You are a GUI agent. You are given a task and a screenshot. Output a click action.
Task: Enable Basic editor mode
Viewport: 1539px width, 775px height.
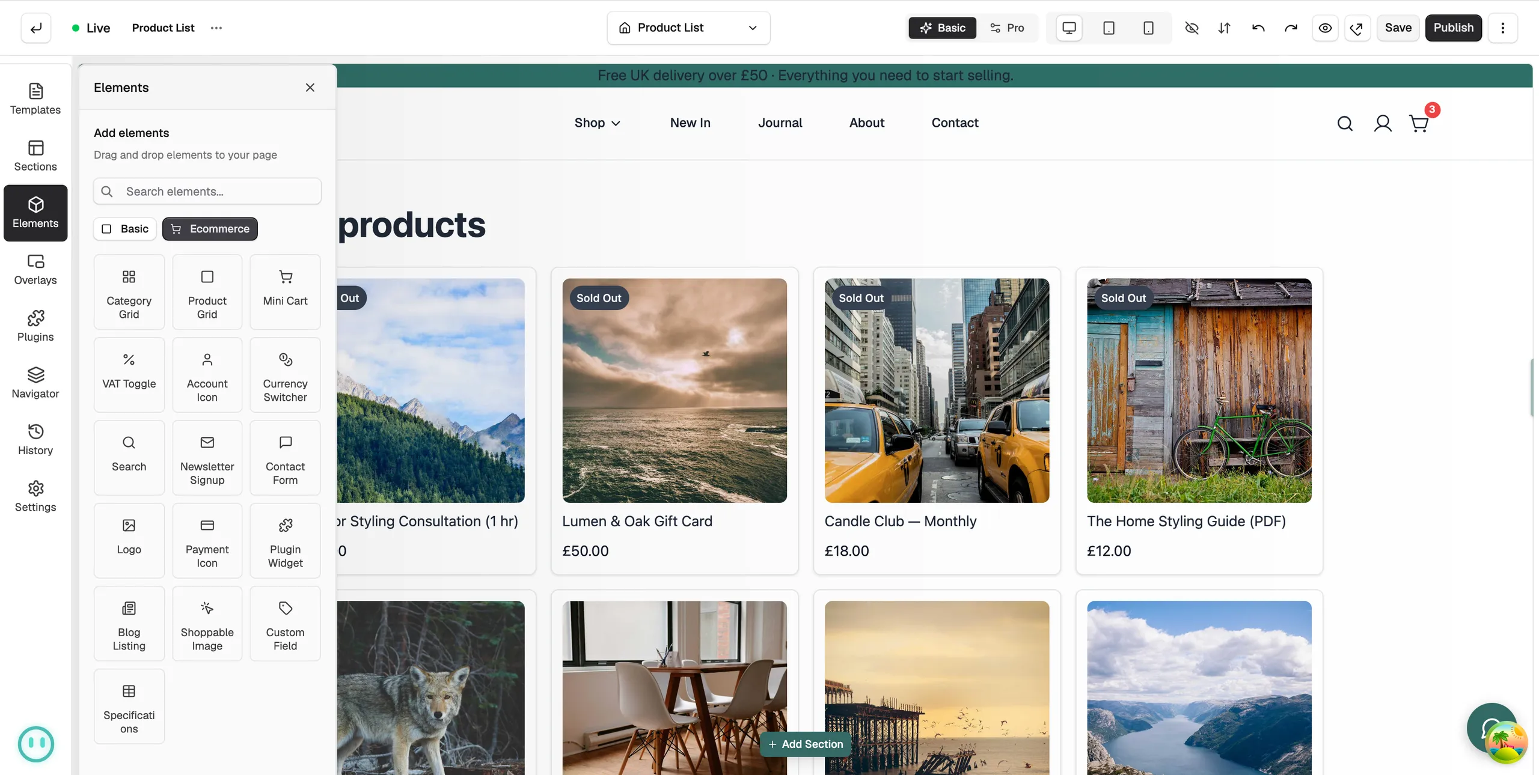[x=942, y=28]
